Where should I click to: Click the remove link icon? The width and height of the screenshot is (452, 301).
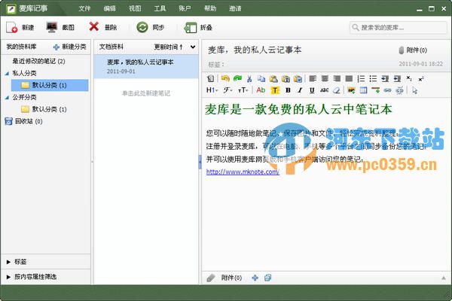coord(399,90)
